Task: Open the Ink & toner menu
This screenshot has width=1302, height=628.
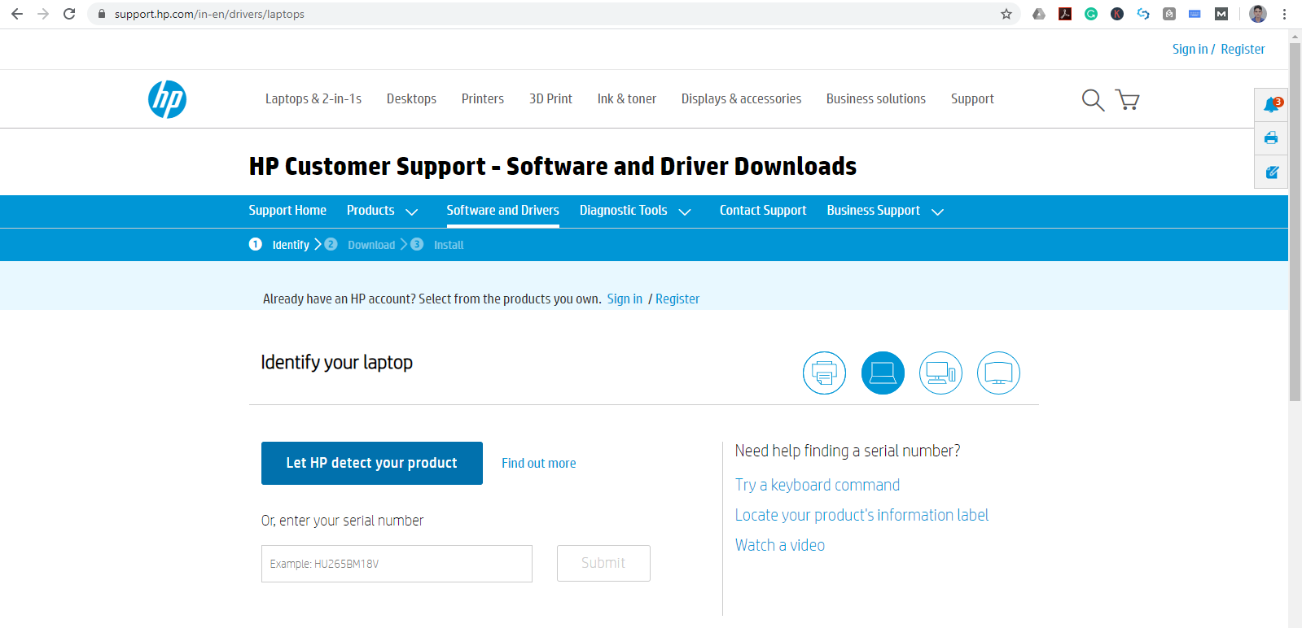Action: point(627,98)
